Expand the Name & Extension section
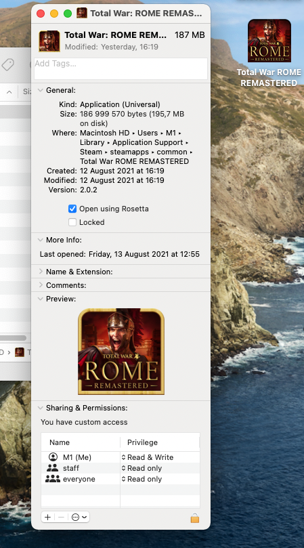 41,272
